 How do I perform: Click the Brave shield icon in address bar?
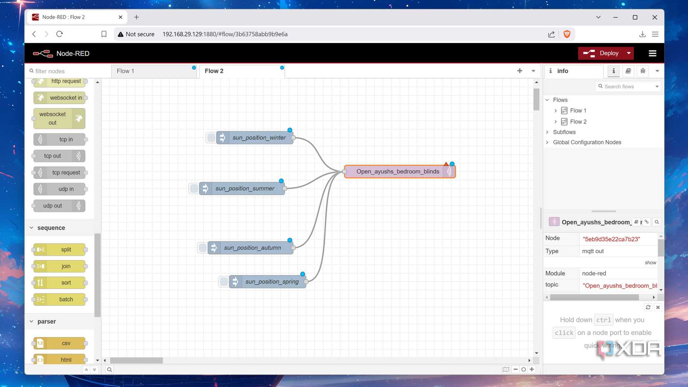[567, 34]
